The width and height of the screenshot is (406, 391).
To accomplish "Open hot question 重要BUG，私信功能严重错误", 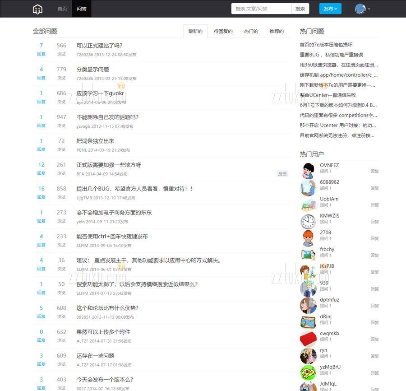I will click(x=332, y=55).
